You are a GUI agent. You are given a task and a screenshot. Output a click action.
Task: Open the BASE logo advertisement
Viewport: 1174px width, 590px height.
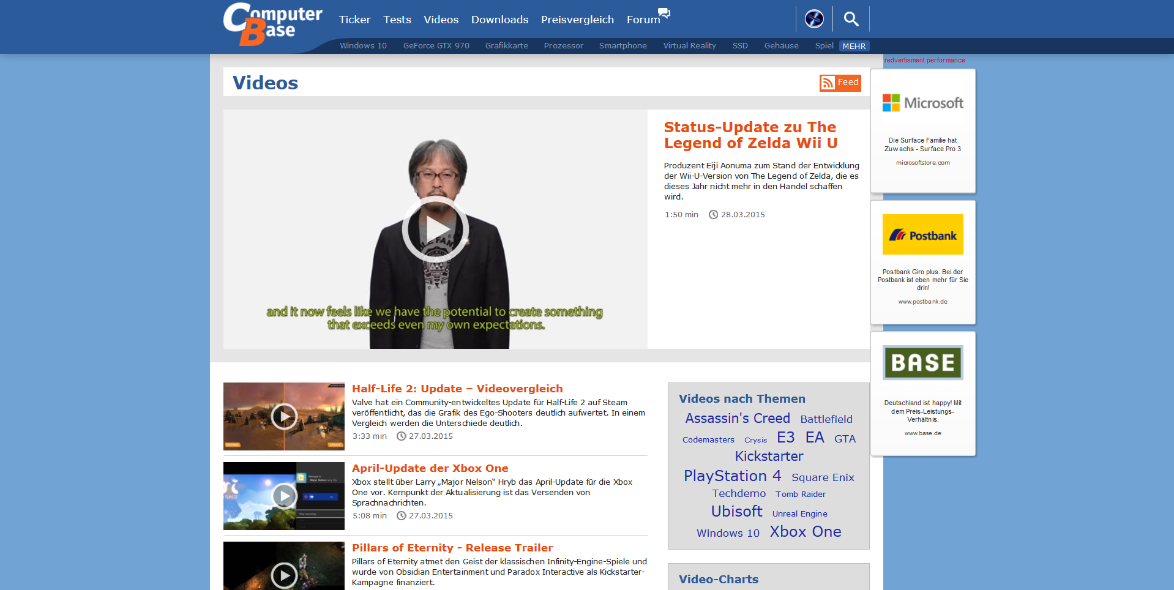coord(923,362)
